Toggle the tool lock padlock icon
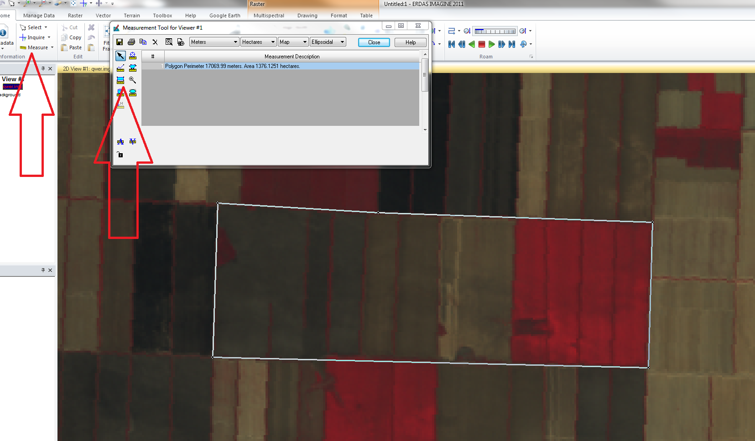Screen dimensions: 755x441 [x=120, y=155]
